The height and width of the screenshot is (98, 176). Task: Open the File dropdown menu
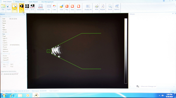click(3, 8)
